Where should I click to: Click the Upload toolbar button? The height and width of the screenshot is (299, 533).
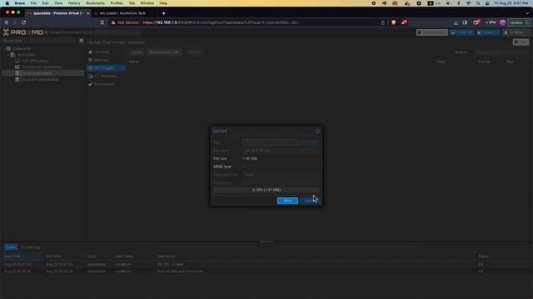tap(137, 52)
